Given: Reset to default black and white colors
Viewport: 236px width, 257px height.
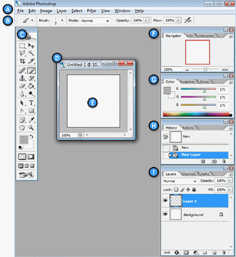Looking at the screenshot, I should point(21,147).
